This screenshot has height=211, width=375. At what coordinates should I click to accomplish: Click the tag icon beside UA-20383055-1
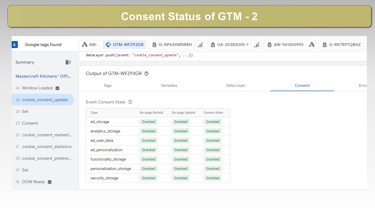213,45
